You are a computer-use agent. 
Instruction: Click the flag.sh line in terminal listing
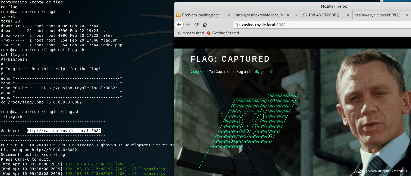(59, 40)
